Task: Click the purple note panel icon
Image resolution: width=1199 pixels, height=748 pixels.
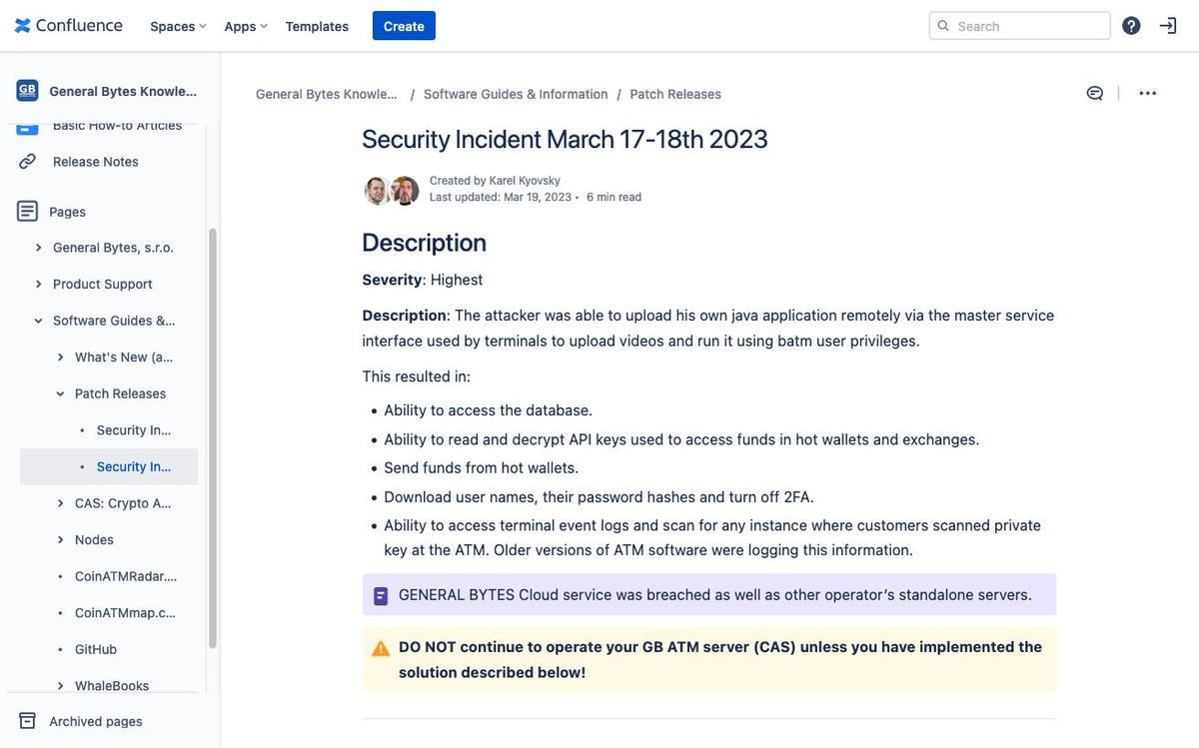Action: (381, 596)
